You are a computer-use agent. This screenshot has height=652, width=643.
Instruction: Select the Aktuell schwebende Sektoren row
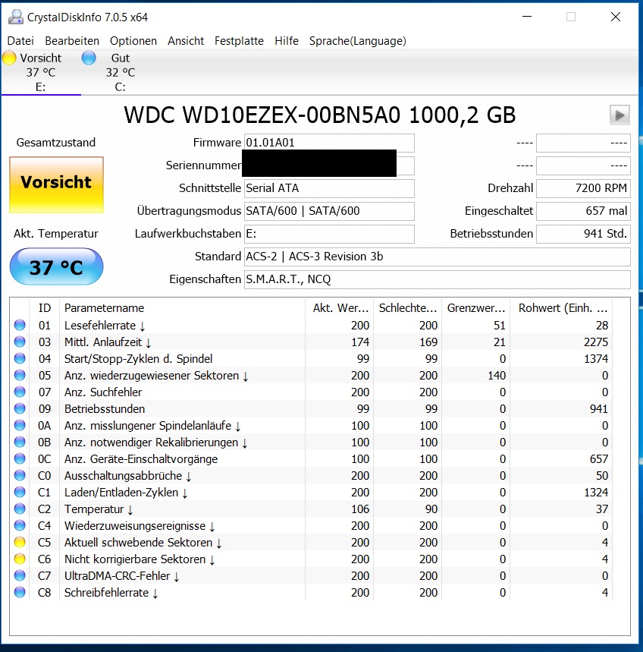pos(311,542)
